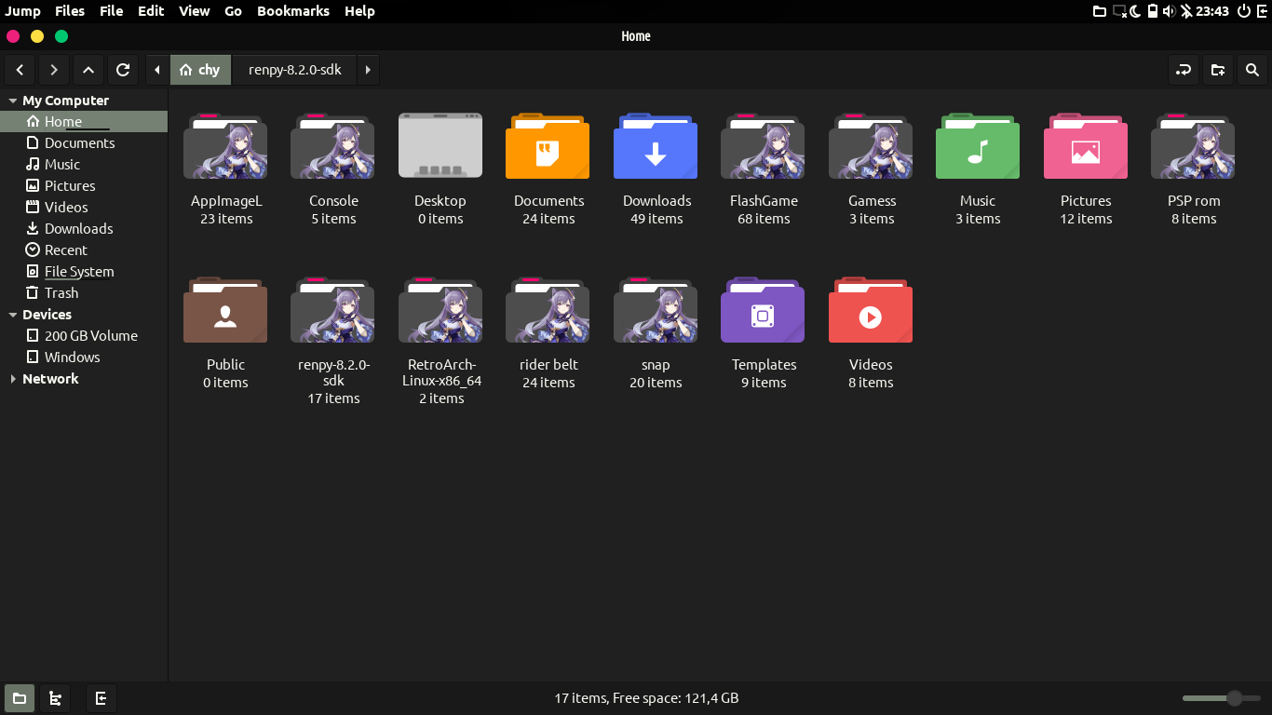Open the search files tool
This screenshot has height=715, width=1272.
pyautogui.click(x=1252, y=70)
